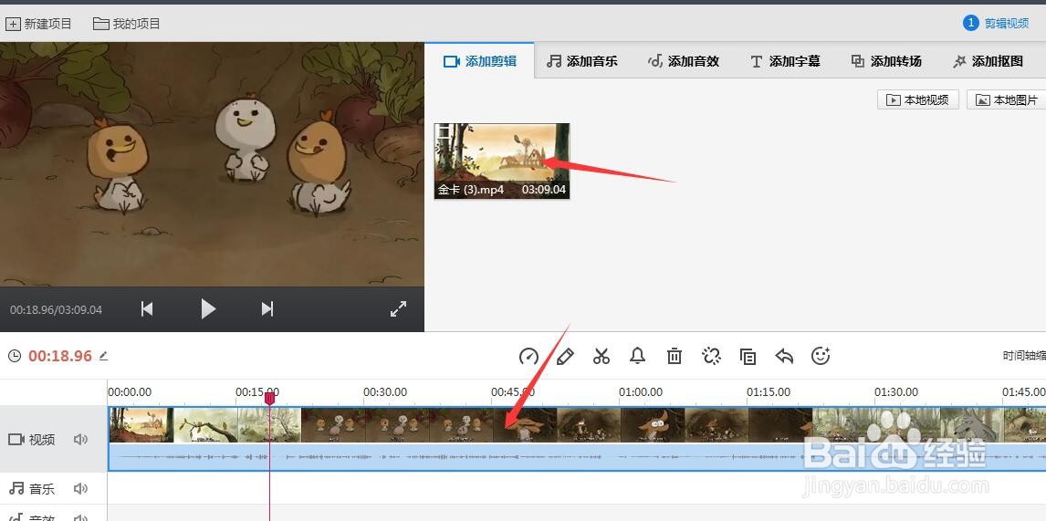Click 01:30.00 on the timeline ruler
This screenshot has height=521, width=1046.
coord(896,392)
